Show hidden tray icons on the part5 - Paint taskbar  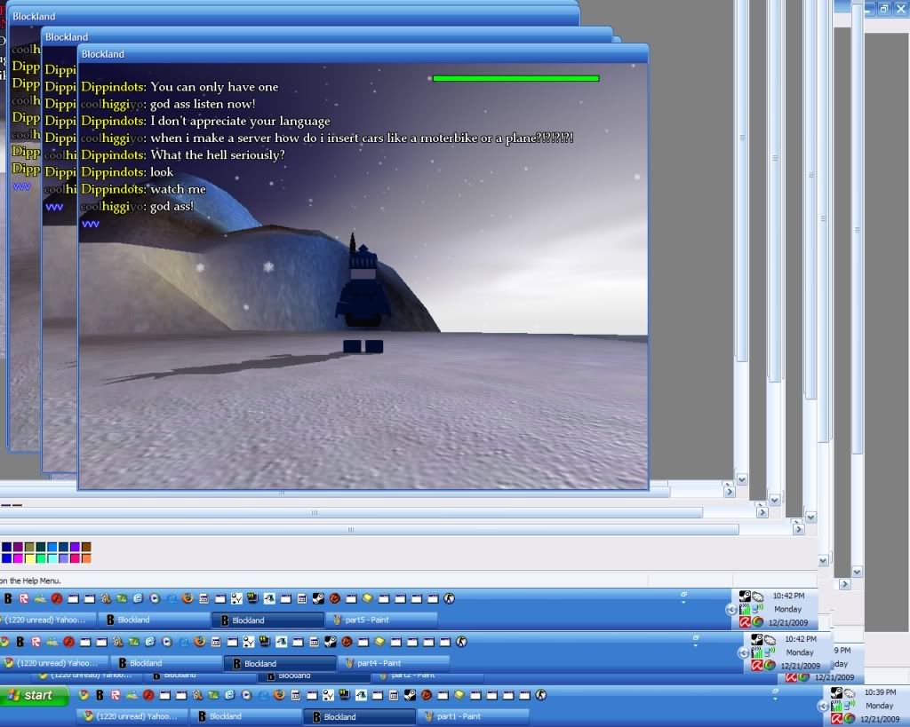point(731,609)
